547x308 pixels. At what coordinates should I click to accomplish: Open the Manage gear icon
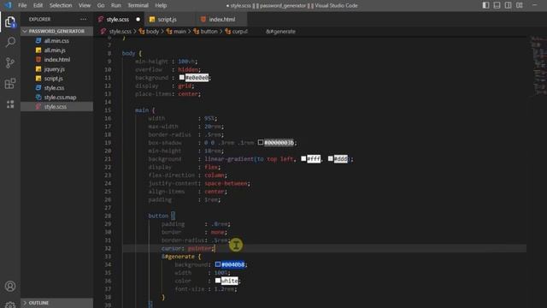pyautogui.click(x=10, y=305)
